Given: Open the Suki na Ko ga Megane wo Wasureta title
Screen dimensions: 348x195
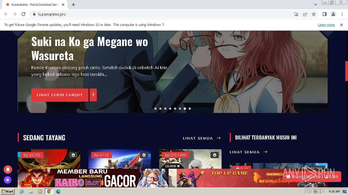Looking at the screenshot, I should (x=90, y=49).
